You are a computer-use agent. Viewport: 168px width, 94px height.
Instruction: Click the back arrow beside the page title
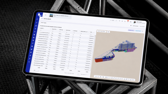(x=42, y=19)
